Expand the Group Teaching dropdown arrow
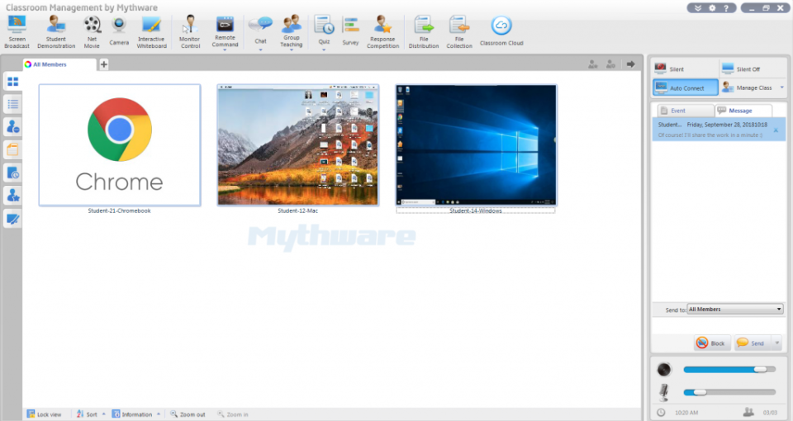This screenshot has width=793, height=421. click(292, 50)
